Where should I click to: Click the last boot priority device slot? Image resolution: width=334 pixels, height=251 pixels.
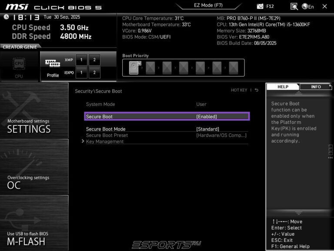pyautogui.click(x=234, y=68)
